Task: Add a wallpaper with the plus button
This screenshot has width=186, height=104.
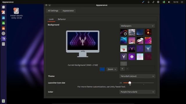Action: pos(122,69)
